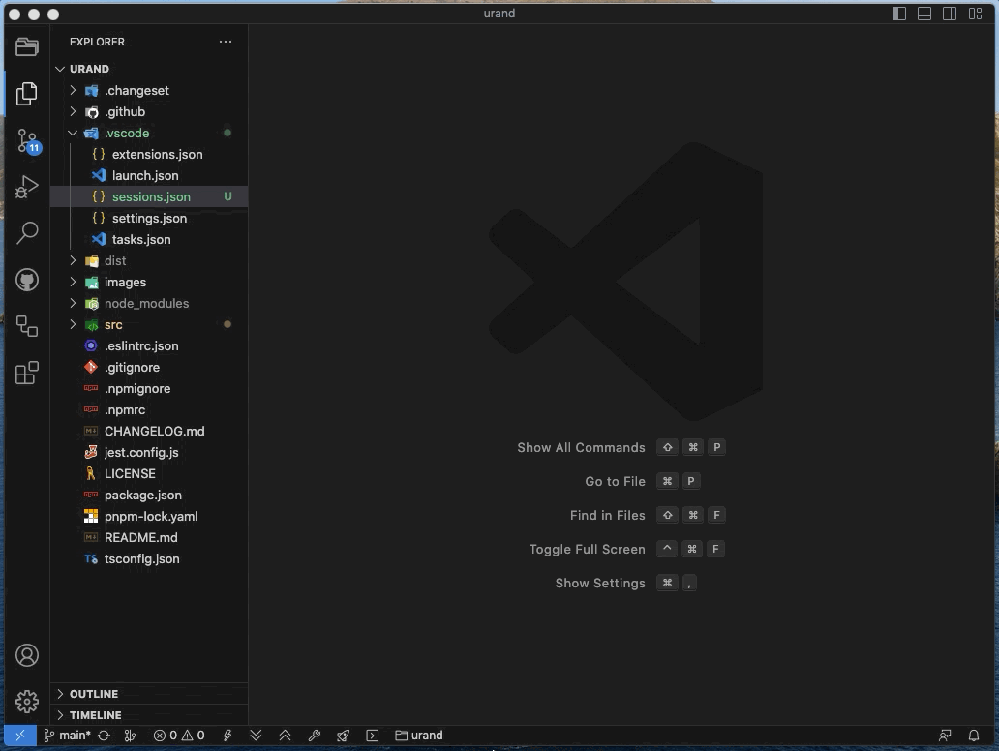Screen dimensions: 999x751
Task: Click the main* branch in status bar
Action: pyautogui.click(x=67, y=736)
